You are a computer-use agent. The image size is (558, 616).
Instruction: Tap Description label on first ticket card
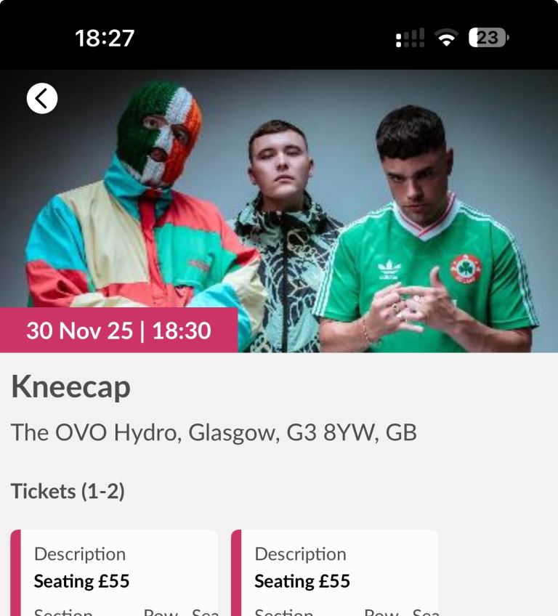point(80,554)
